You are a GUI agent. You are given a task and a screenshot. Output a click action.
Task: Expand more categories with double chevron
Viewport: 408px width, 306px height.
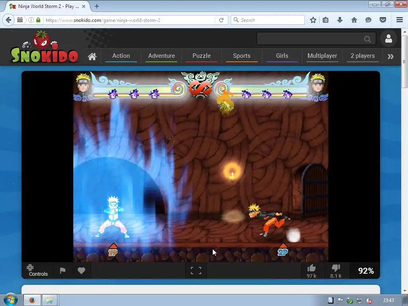point(390,57)
